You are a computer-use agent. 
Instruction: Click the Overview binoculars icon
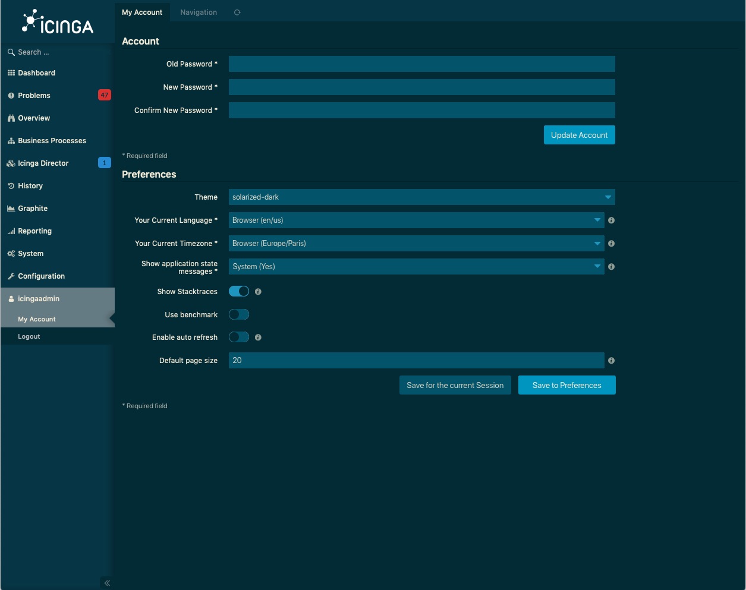click(11, 118)
